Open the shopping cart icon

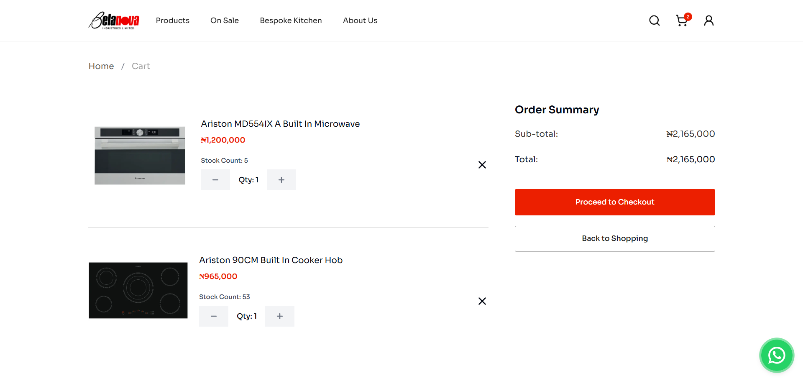[682, 20]
